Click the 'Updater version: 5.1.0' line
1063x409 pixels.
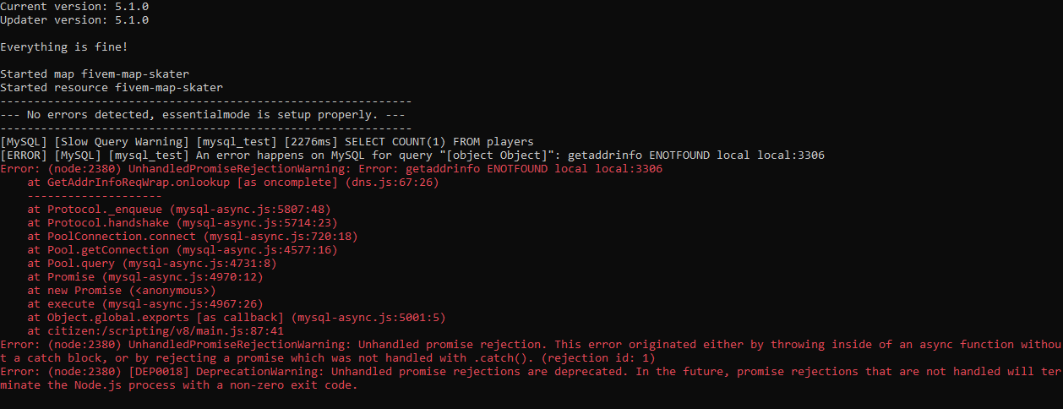[x=74, y=20]
